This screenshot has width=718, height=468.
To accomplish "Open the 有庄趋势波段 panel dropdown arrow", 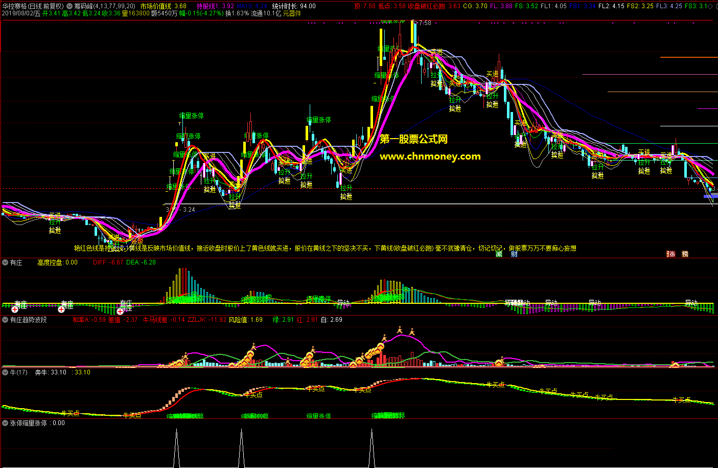I will 5,320.
